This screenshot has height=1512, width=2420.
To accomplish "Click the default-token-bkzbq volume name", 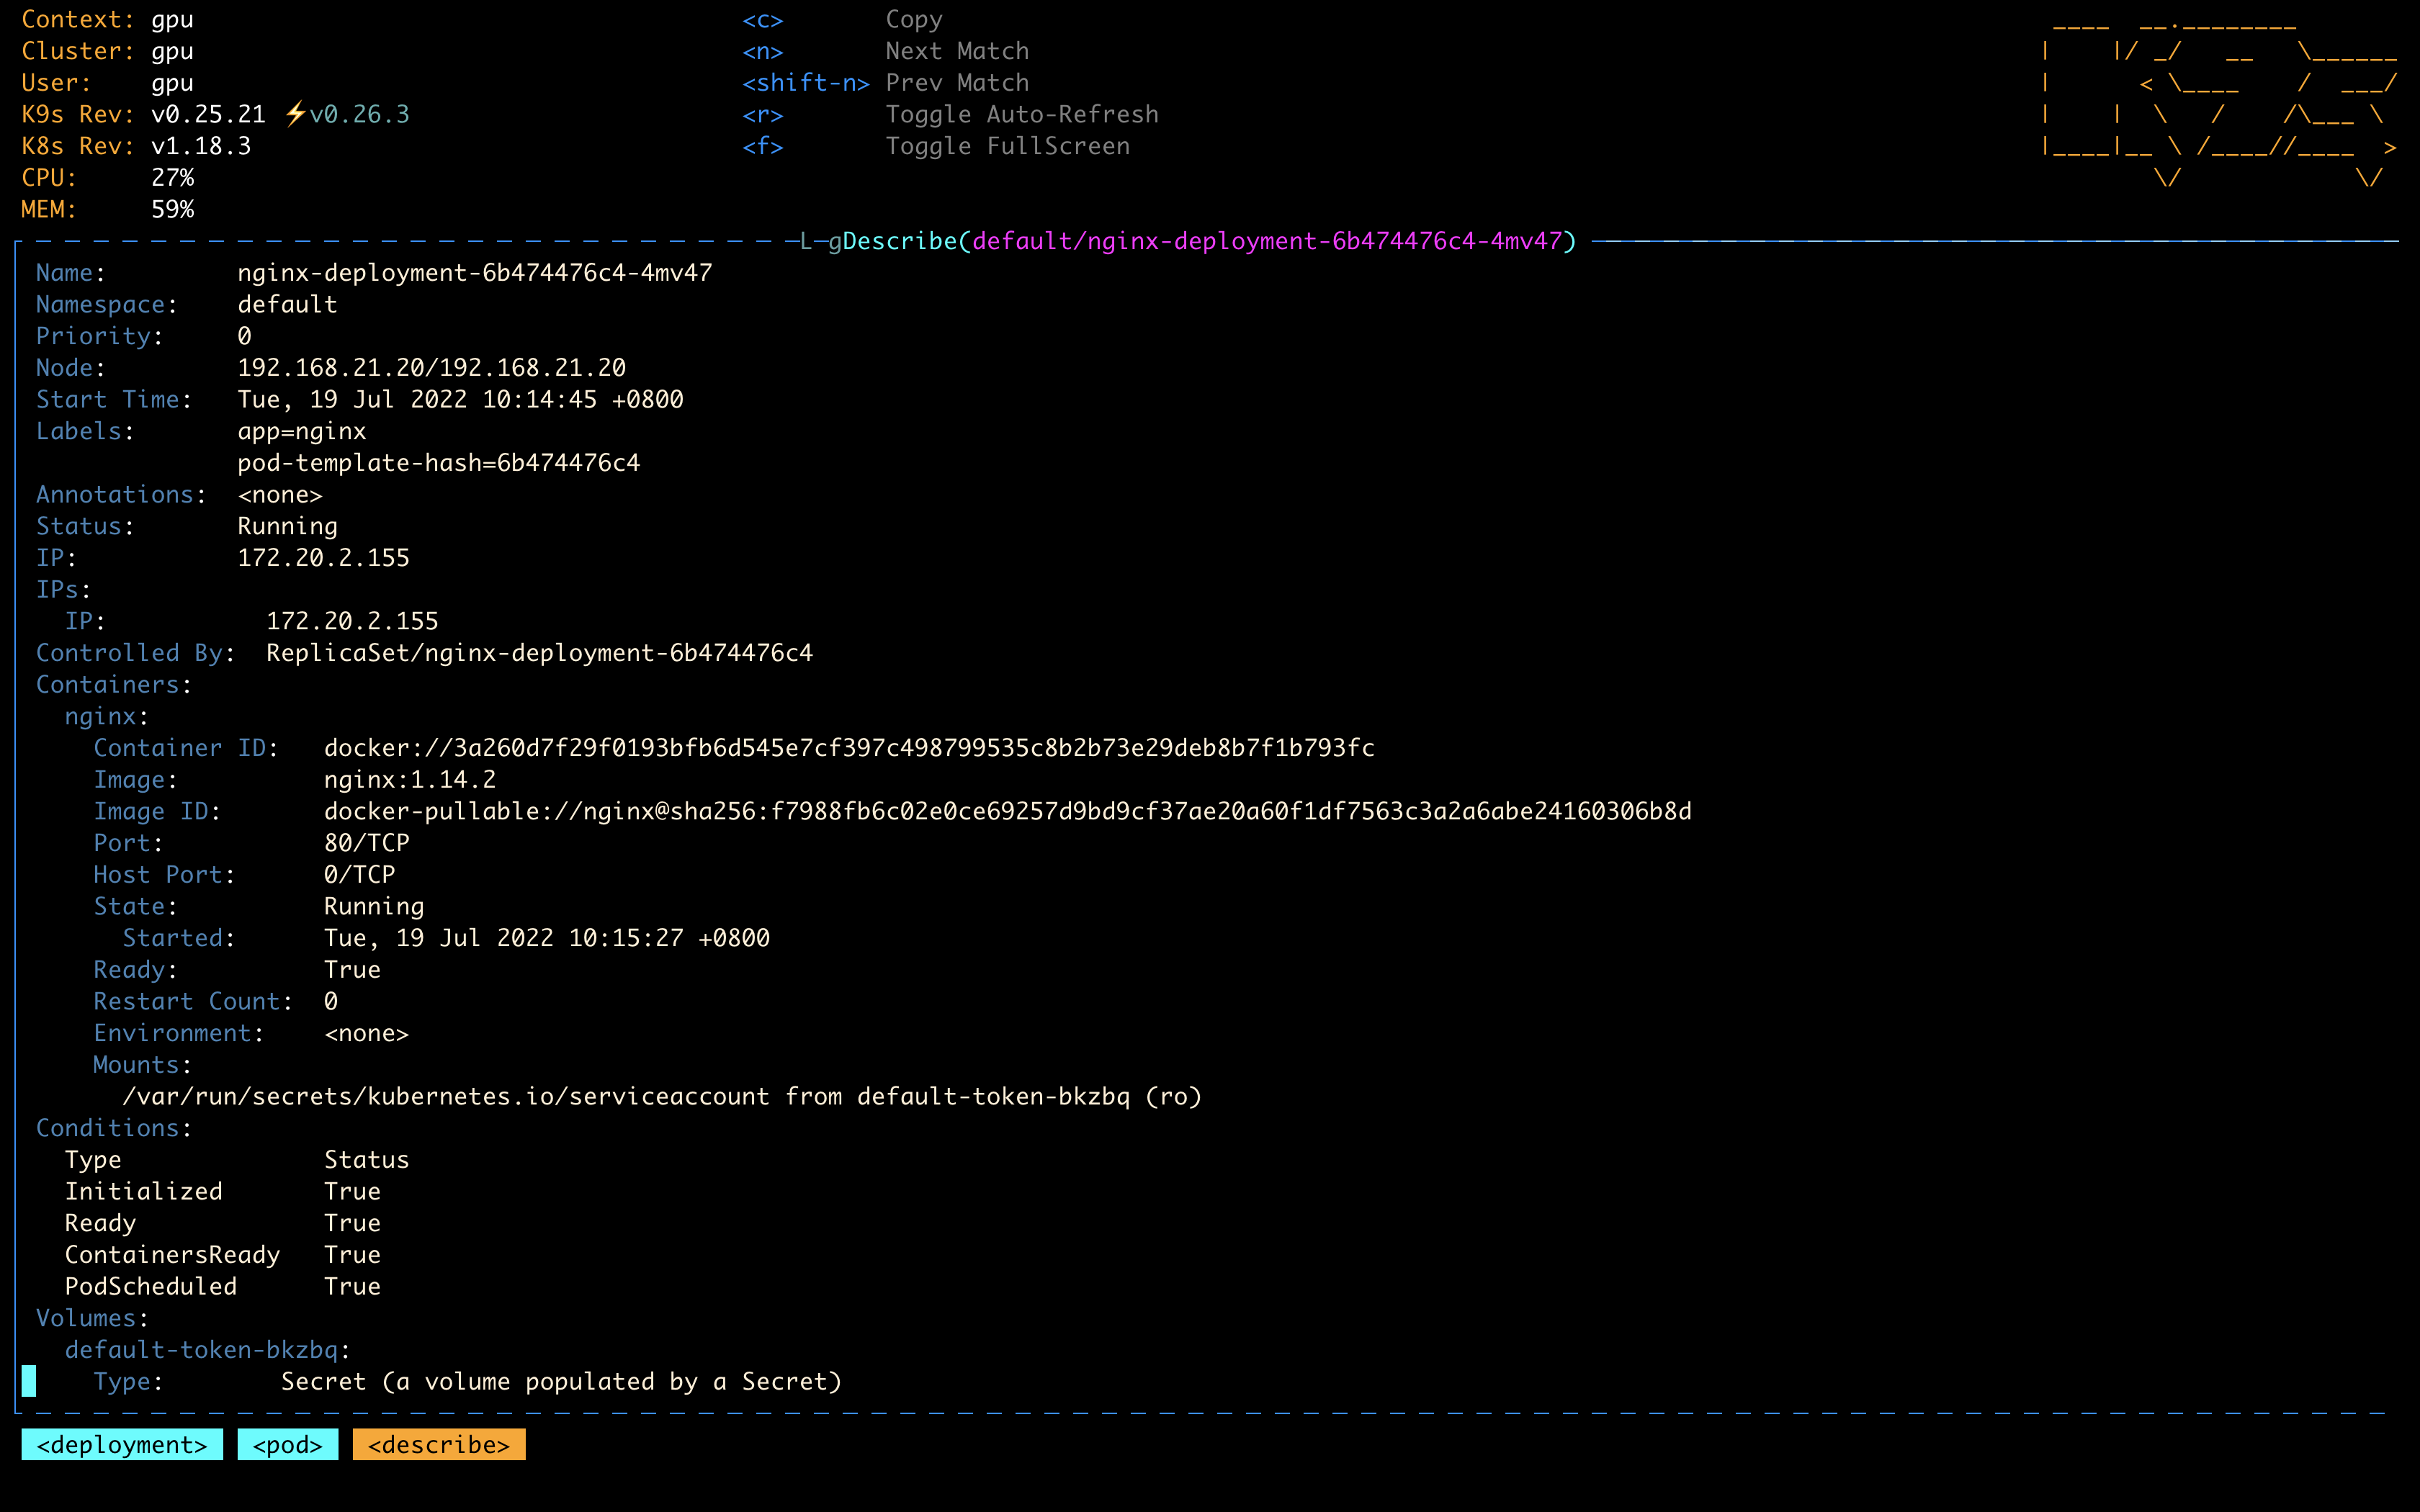I will click(202, 1350).
